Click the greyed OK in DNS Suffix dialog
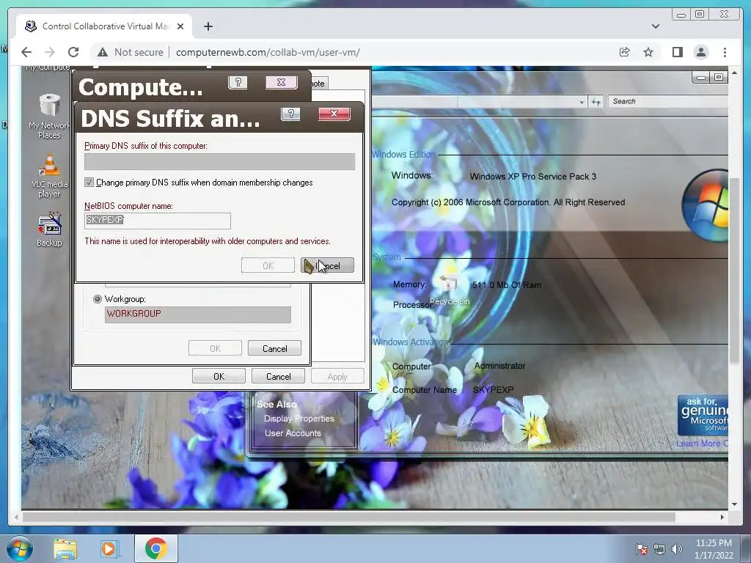Viewport: 751px width, 563px height. [x=268, y=265]
